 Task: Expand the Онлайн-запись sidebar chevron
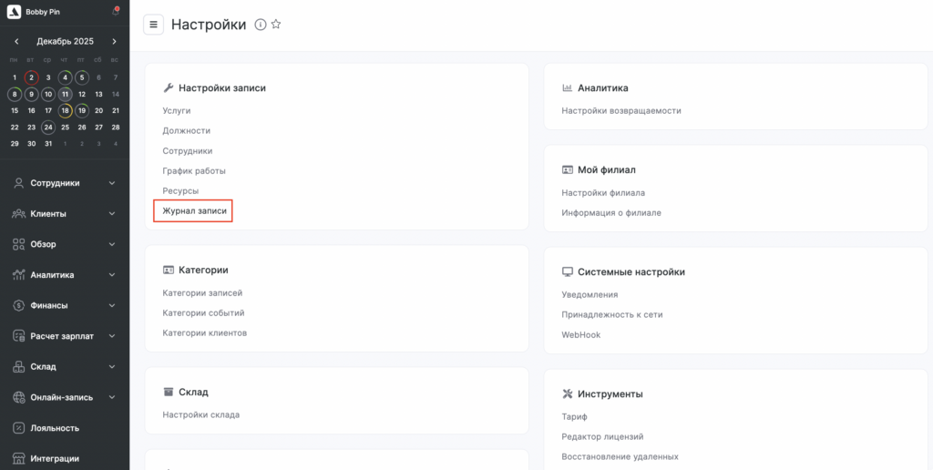click(112, 397)
